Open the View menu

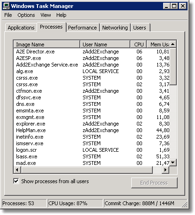tap(45, 15)
